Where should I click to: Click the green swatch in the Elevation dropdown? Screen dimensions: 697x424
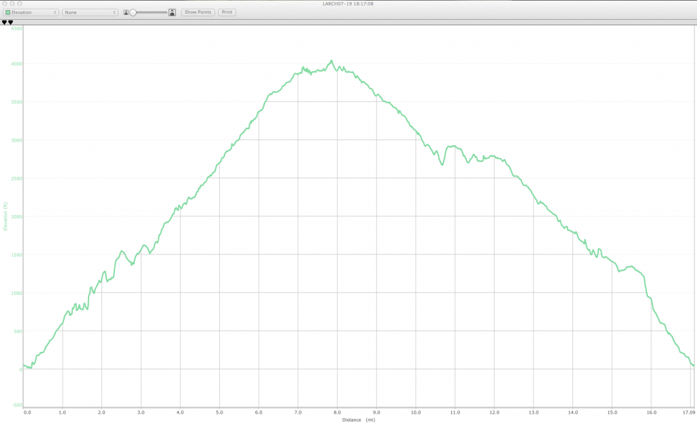click(x=8, y=12)
